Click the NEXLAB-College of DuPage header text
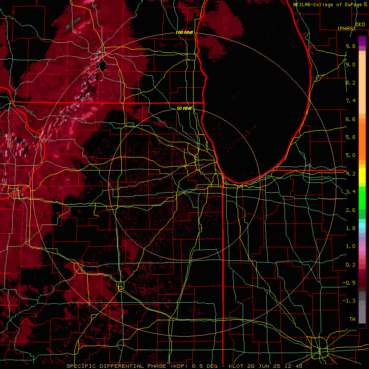 tap(328, 5)
